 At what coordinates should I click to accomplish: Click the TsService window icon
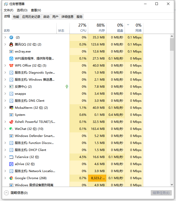click(11, 157)
